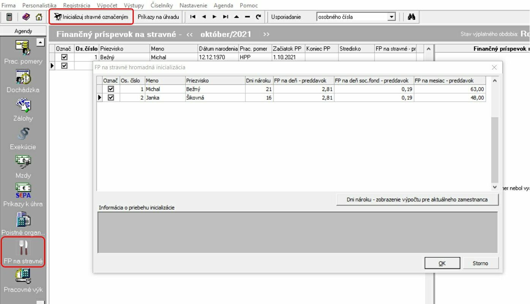Open the Výstupy menu
The image size is (530, 304).
pos(134,5)
